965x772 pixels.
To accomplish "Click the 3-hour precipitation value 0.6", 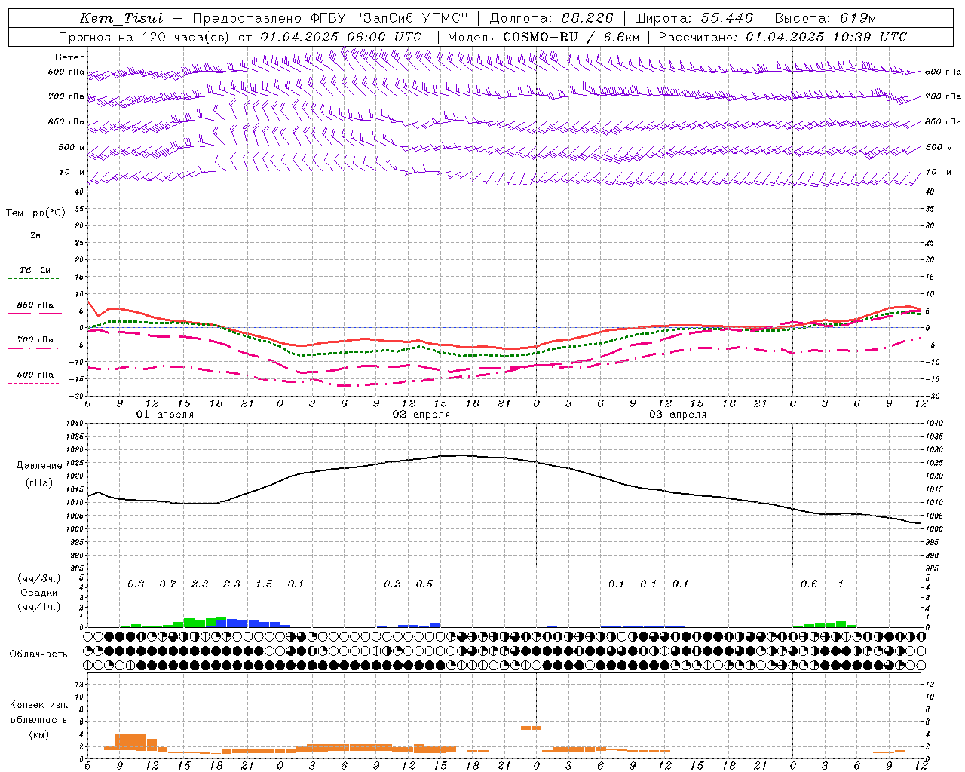I will 809,584.
